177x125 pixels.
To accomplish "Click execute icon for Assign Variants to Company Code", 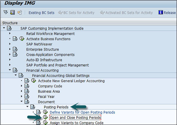I will (x=45, y=123).
